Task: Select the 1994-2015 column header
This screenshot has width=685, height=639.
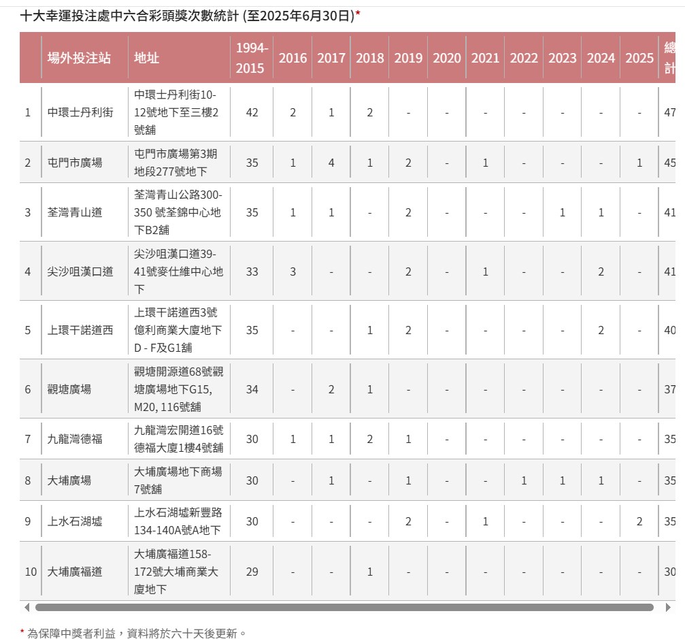Action: pos(251,58)
